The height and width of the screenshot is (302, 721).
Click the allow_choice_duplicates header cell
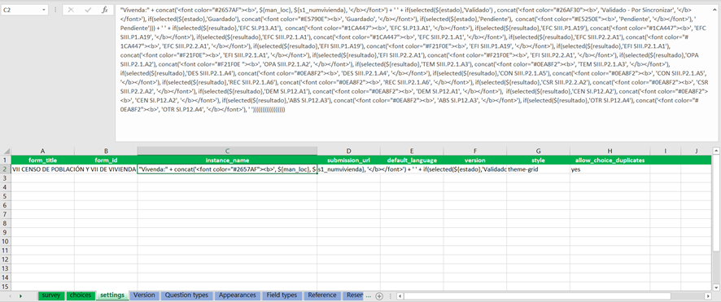coord(610,160)
